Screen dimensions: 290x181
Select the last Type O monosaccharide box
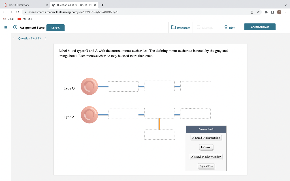tap(196, 86)
